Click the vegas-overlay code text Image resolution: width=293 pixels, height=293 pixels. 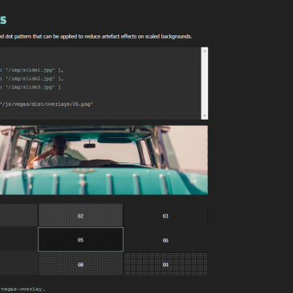(x=22, y=289)
